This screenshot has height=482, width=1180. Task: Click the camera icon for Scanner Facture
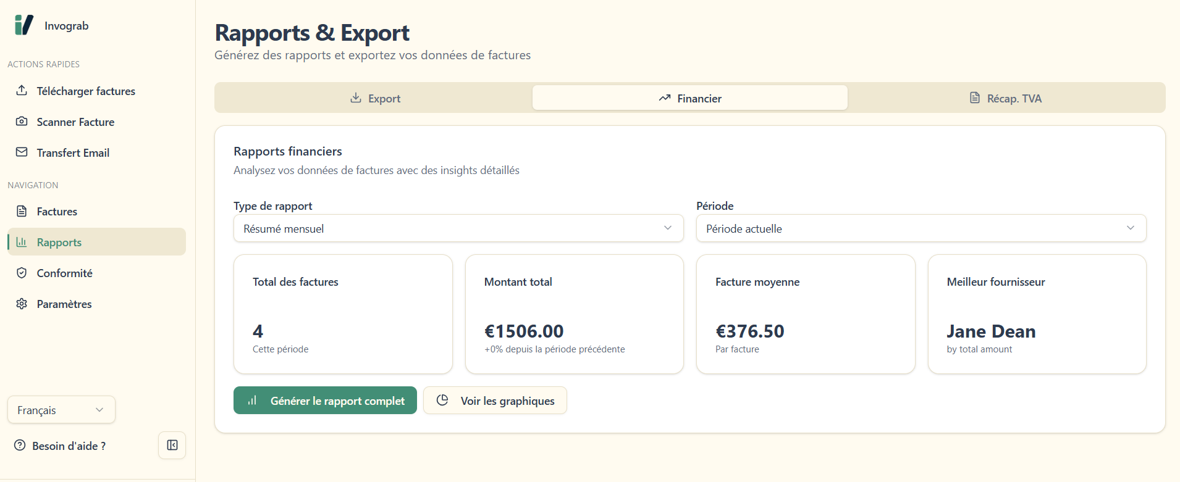coord(22,122)
